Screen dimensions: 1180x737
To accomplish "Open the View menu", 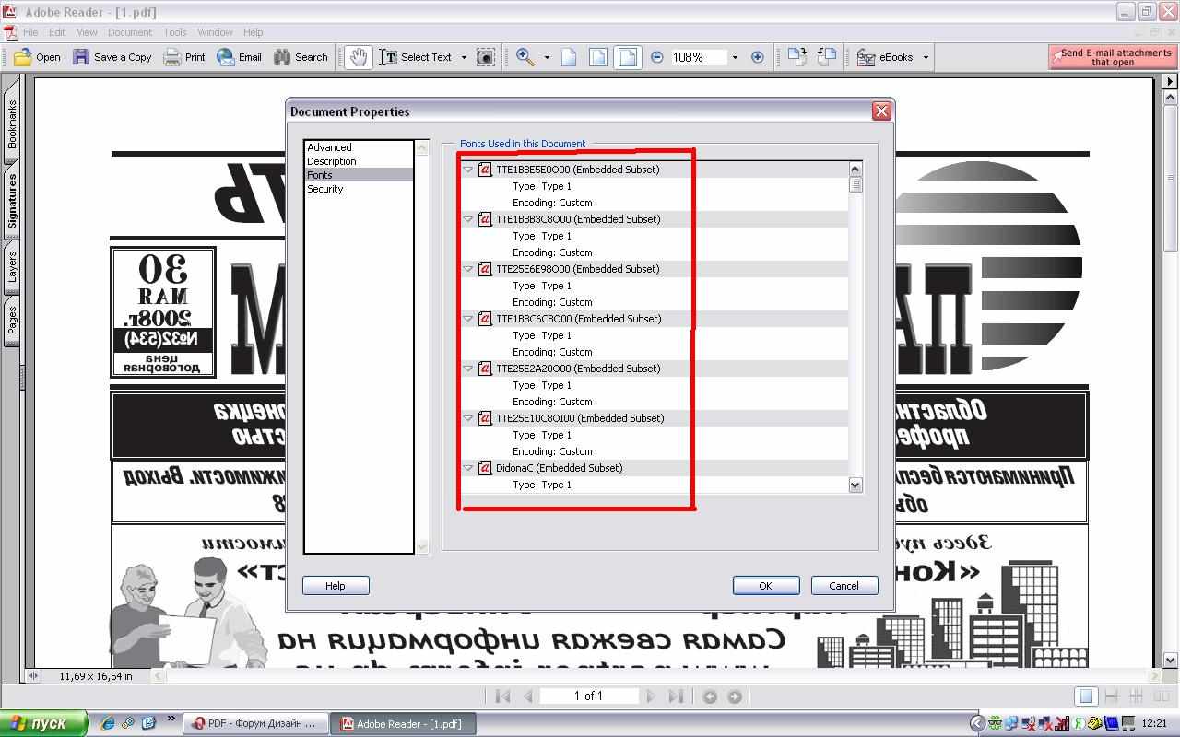I will click(87, 32).
